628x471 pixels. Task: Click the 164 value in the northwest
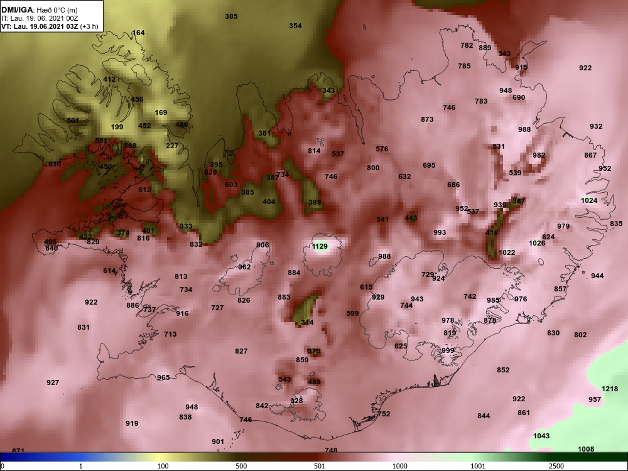tap(138, 33)
